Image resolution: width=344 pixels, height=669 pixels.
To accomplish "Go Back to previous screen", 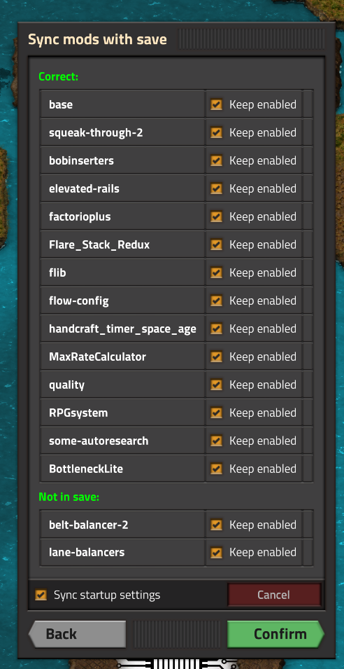I will [x=77, y=634].
